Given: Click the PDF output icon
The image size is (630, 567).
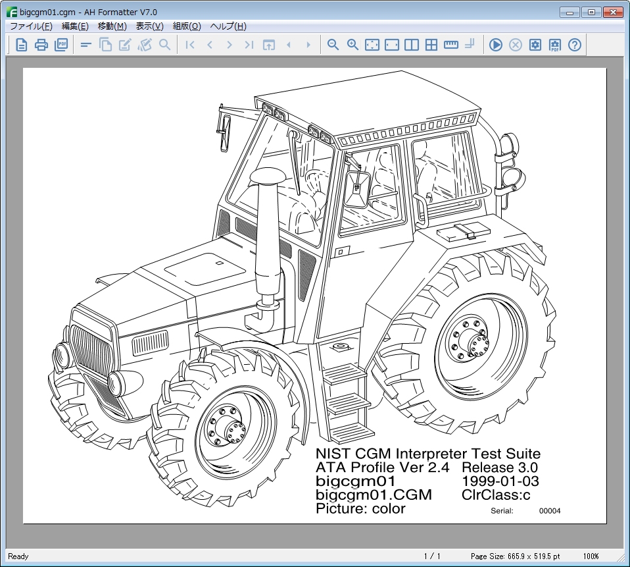Looking at the screenshot, I should (x=61, y=45).
